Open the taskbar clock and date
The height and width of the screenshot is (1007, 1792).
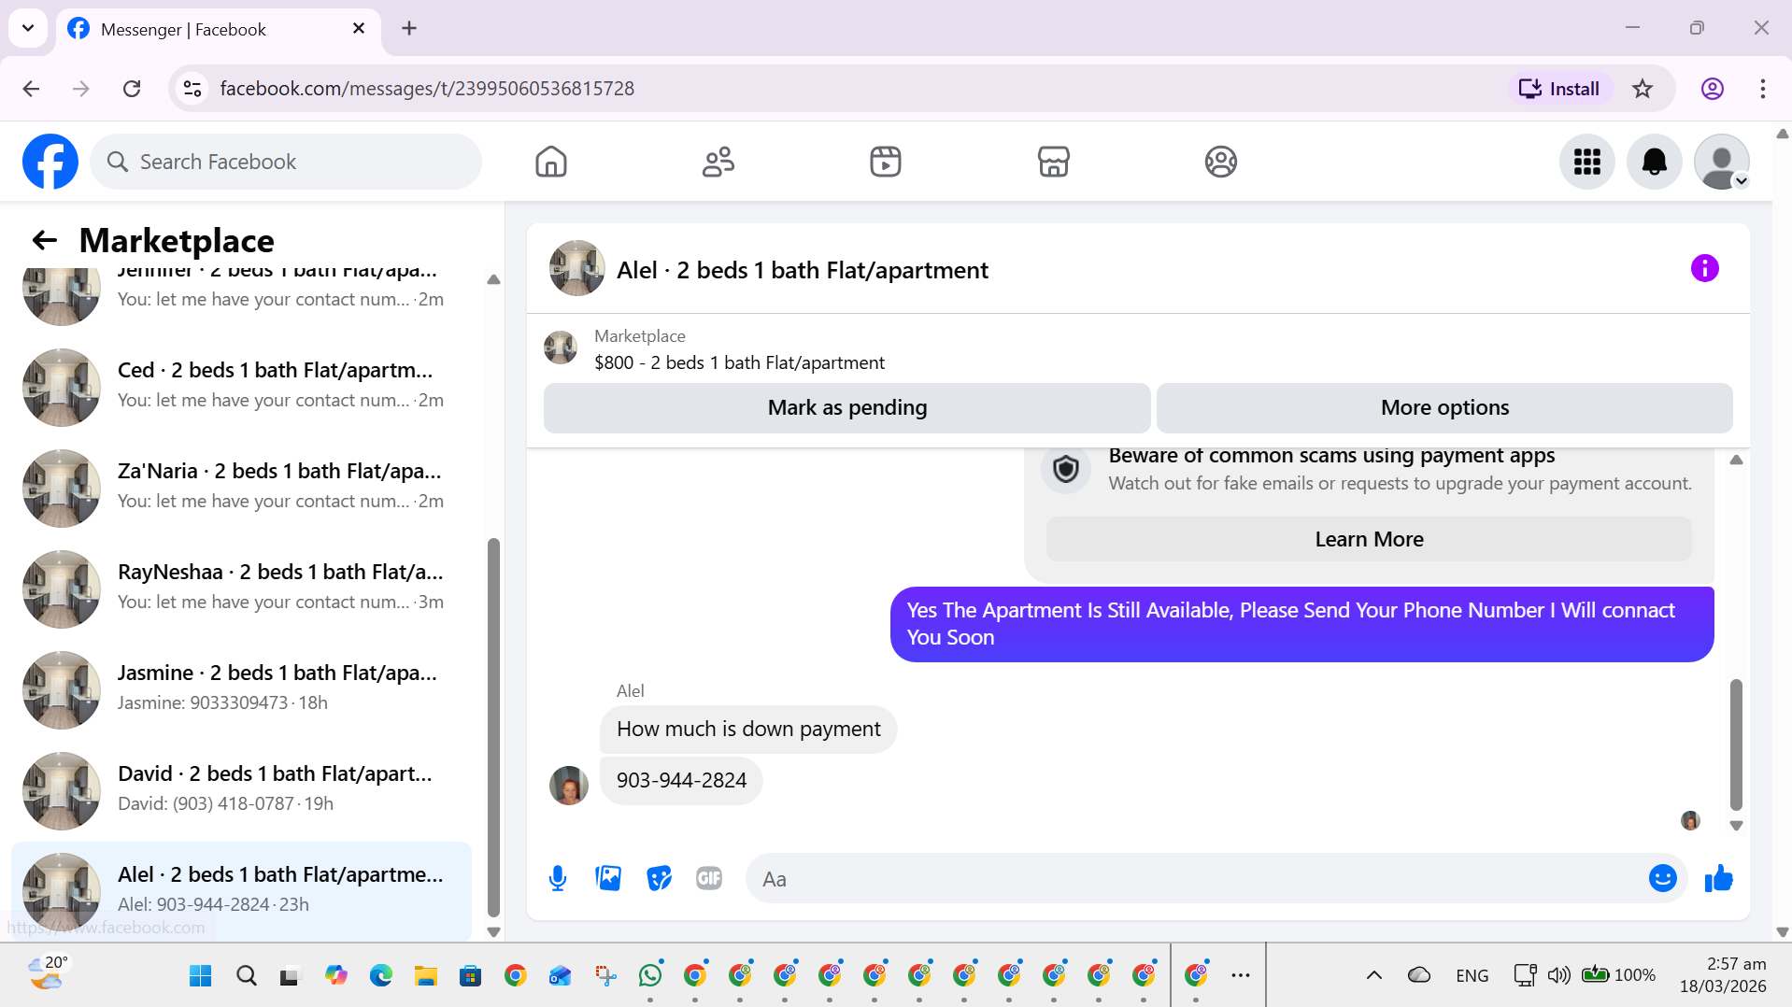[x=1723, y=974]
